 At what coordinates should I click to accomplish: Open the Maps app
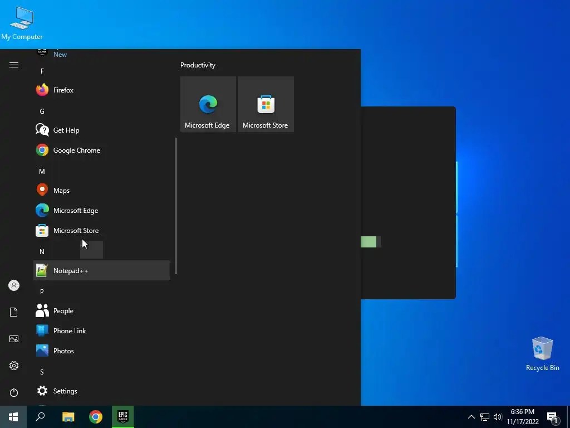pyautogui.click(x=102, y=191)
